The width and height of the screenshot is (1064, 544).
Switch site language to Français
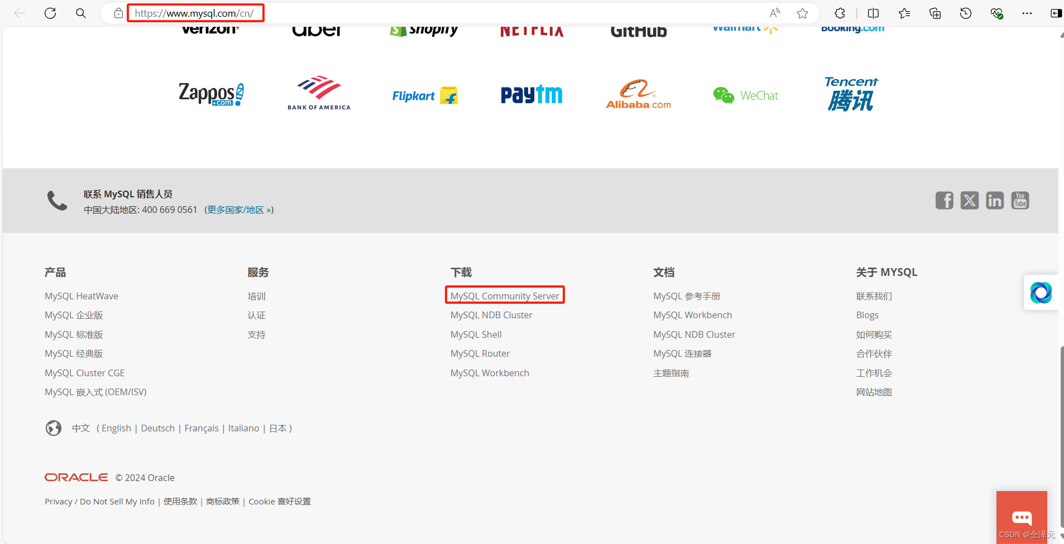[202, 428]
